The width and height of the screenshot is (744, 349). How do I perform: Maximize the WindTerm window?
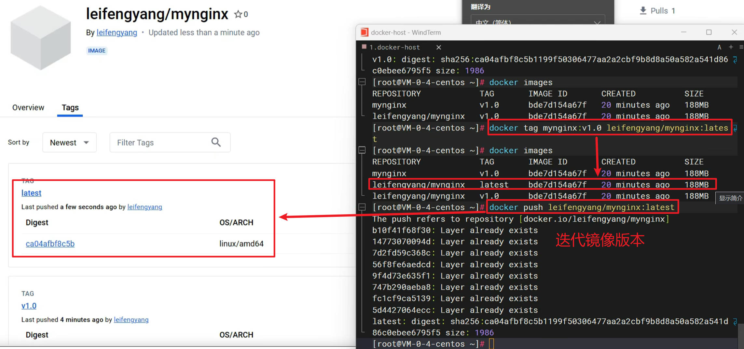tap(709, 32)
